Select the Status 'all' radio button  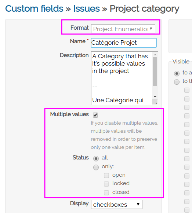coord(96,158)
